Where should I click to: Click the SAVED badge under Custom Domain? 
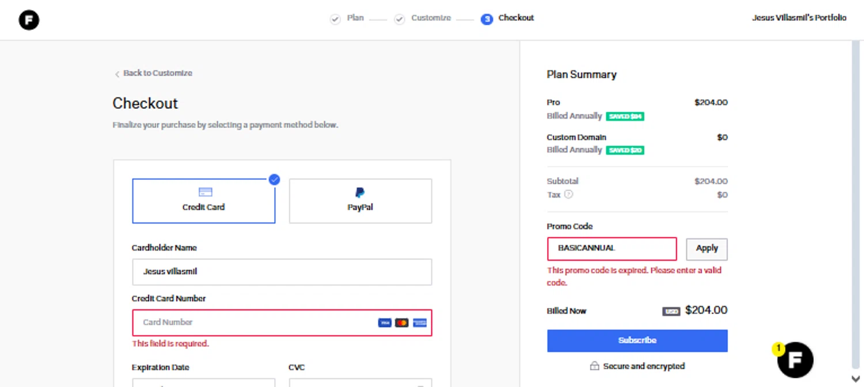tap(625, 150)
